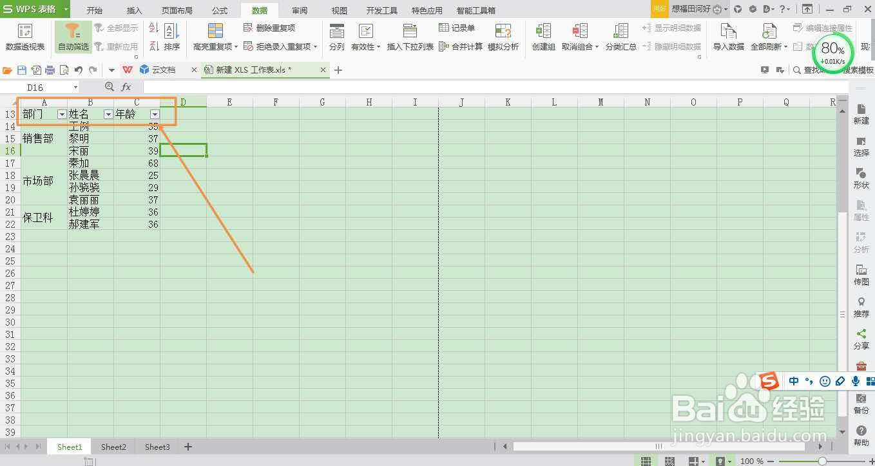Click the fx insert function icon
The width and height of the screenshot is (875, 466).
[126, 87]
